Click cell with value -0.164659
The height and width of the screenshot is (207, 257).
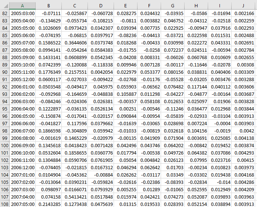pos(75,94)
